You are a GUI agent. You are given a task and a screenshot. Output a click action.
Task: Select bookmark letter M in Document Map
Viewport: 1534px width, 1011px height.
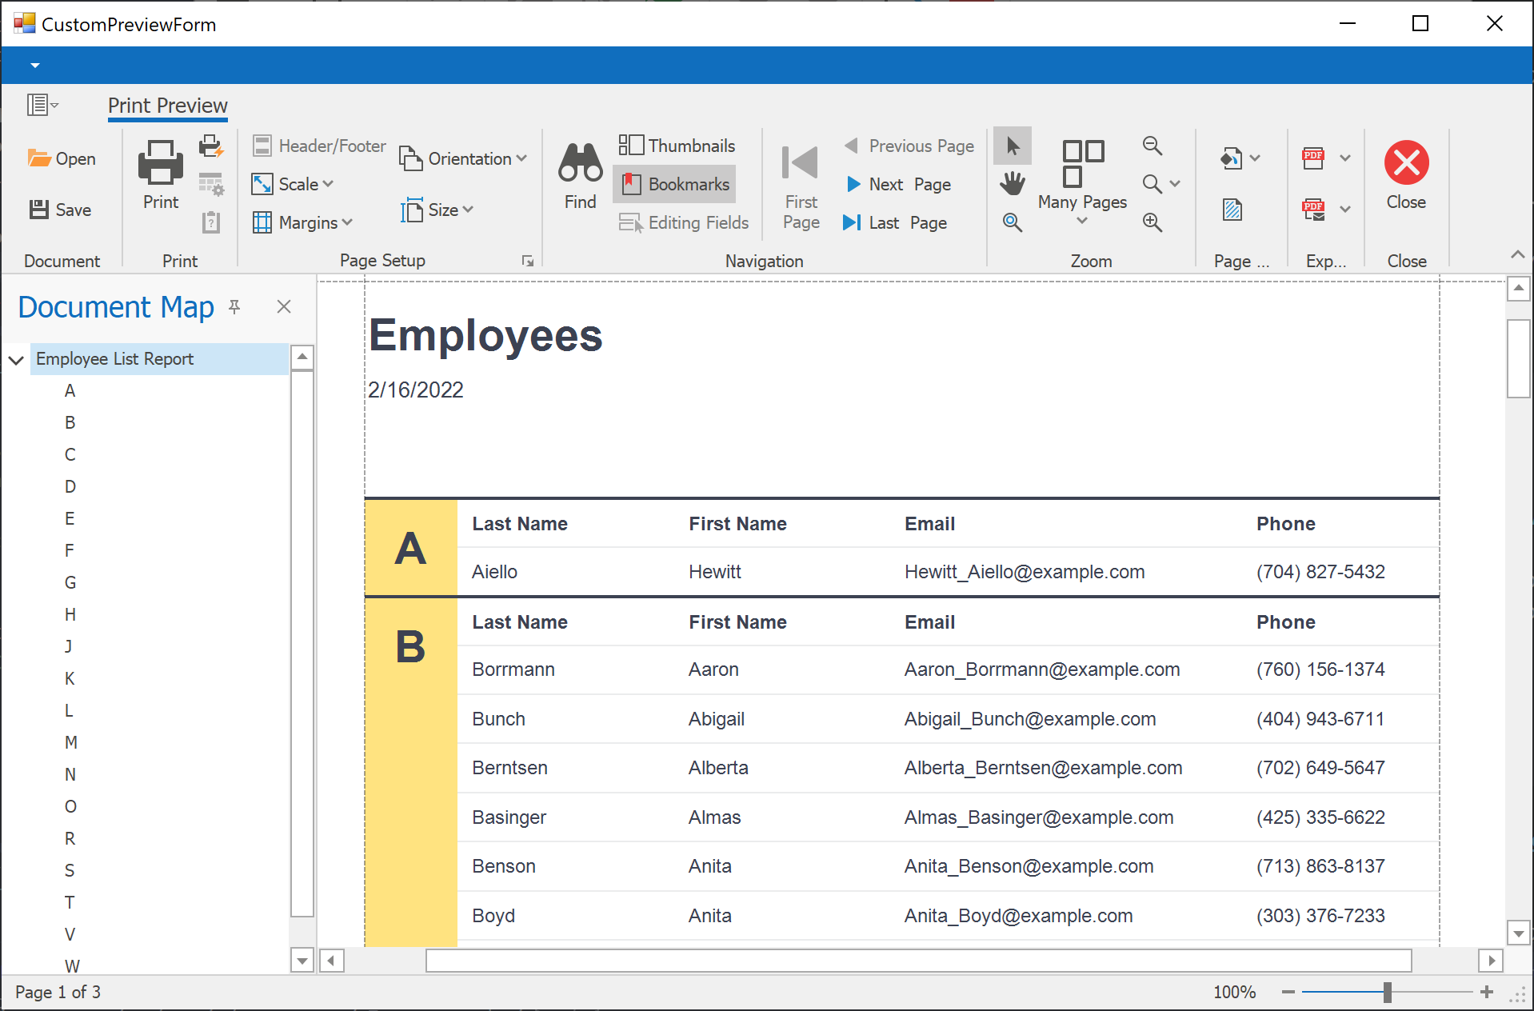pyautogui.click(x=71, y=742)
